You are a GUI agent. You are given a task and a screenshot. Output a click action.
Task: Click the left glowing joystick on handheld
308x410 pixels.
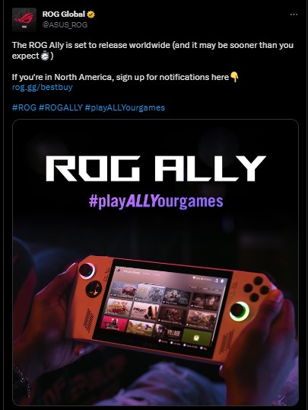coord(87,270)
